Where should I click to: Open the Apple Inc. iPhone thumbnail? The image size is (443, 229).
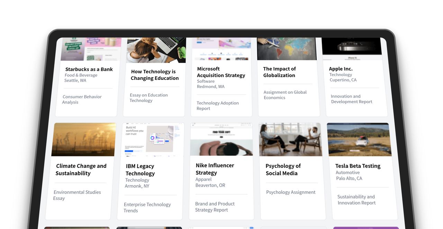352,49
